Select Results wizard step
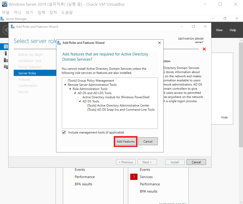The height and width of the screenshot is (204, 243). point(23,92)
